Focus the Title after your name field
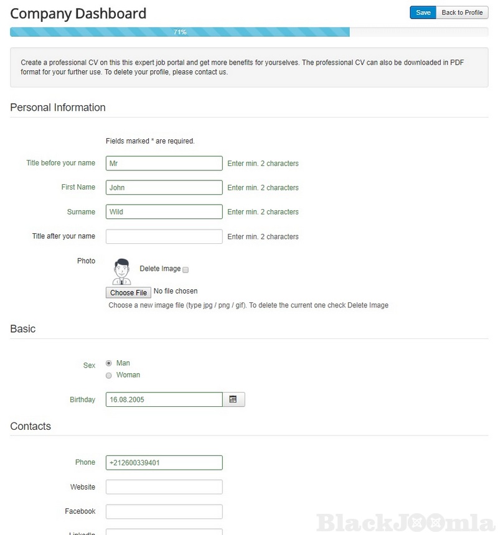 click(x=164, y=236)
